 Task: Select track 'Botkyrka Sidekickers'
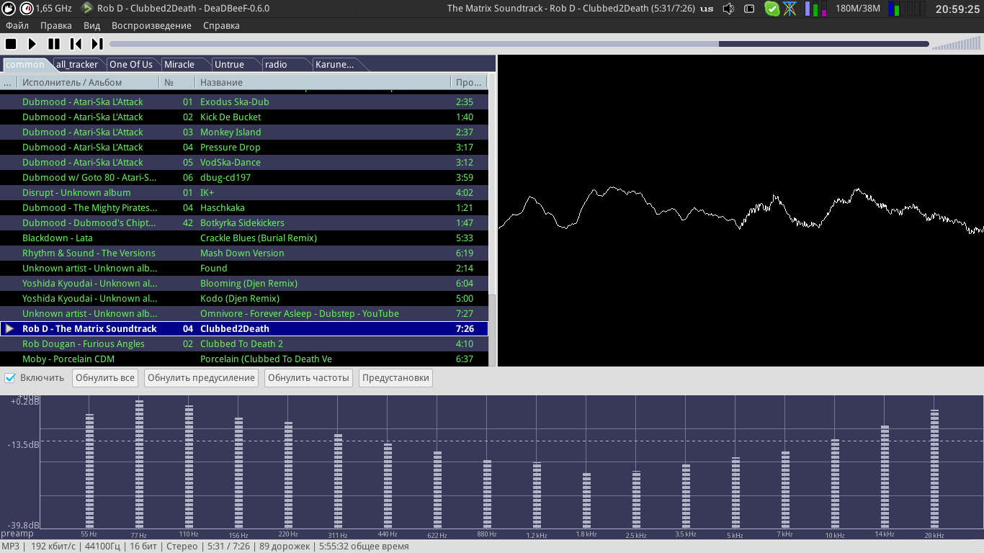(x=244, y=222)
